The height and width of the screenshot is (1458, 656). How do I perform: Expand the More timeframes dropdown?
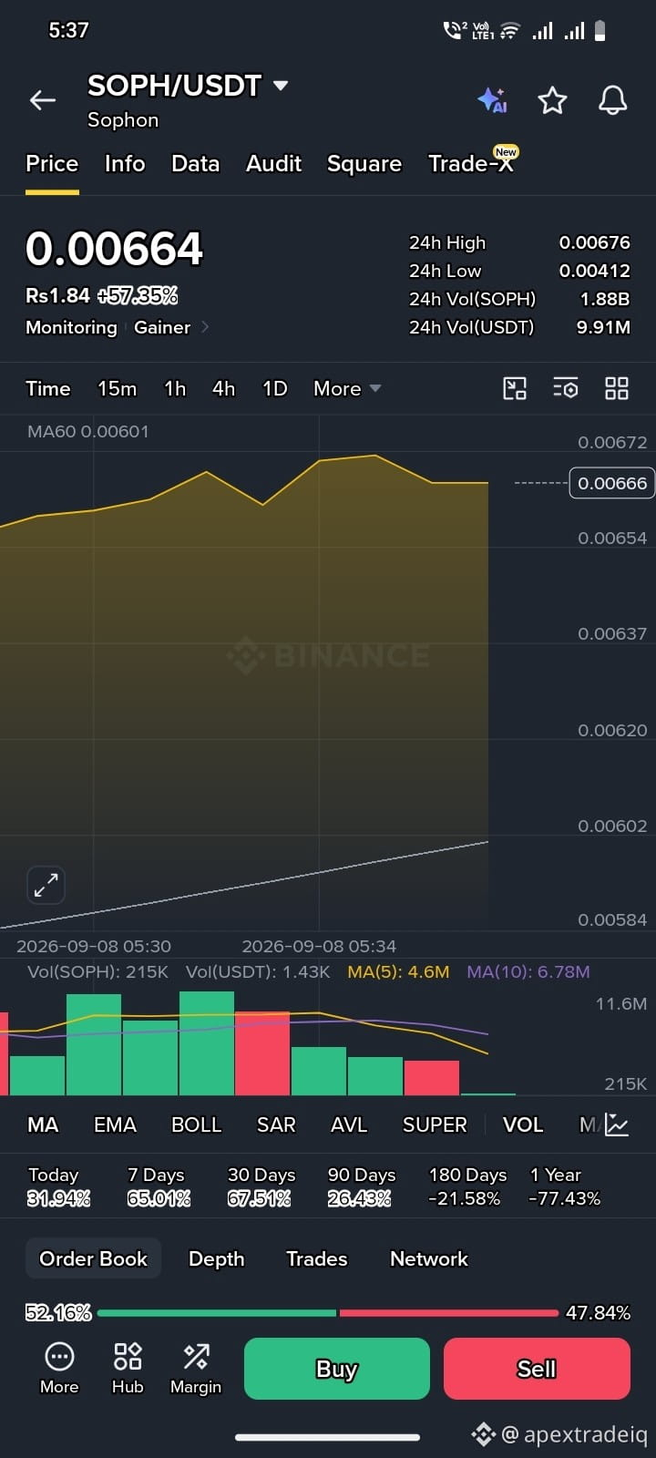347,389
